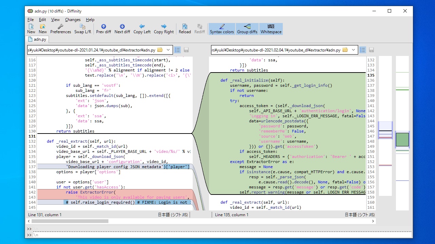Click 'def _real_extract(self, url):' in left pane
The height and width of the screenshot is (244, 435).
click(81, 141)
